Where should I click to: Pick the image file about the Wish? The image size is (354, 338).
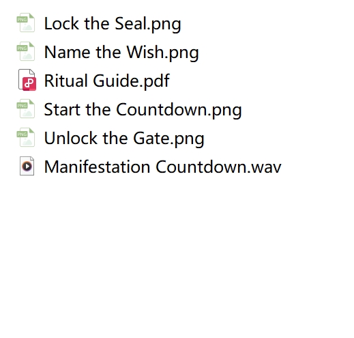pos(121,53)
